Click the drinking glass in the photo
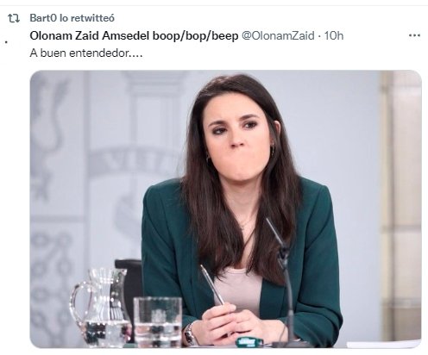 [x=158, y=321]
